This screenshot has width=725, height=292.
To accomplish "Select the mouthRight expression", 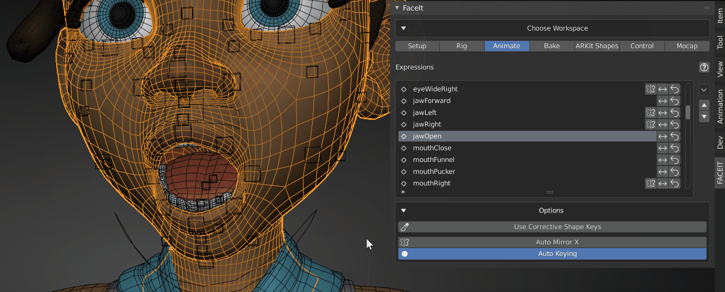I will (432, 184).
